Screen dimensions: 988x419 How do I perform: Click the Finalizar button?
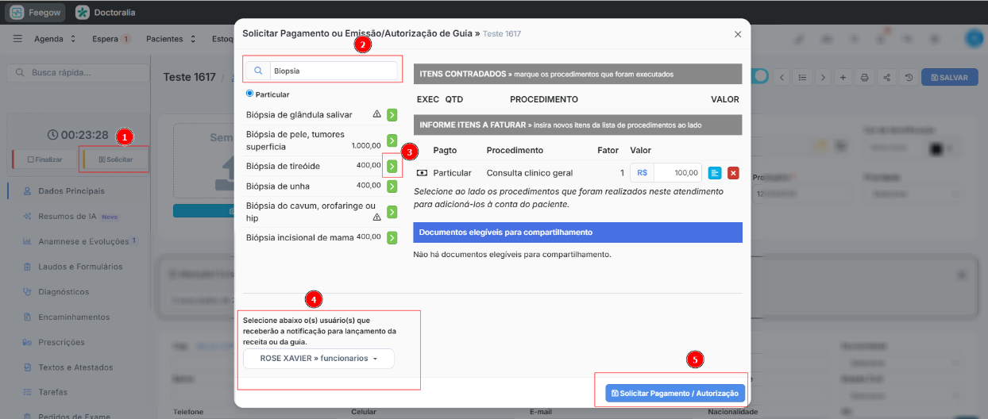[x=44, y=160]
